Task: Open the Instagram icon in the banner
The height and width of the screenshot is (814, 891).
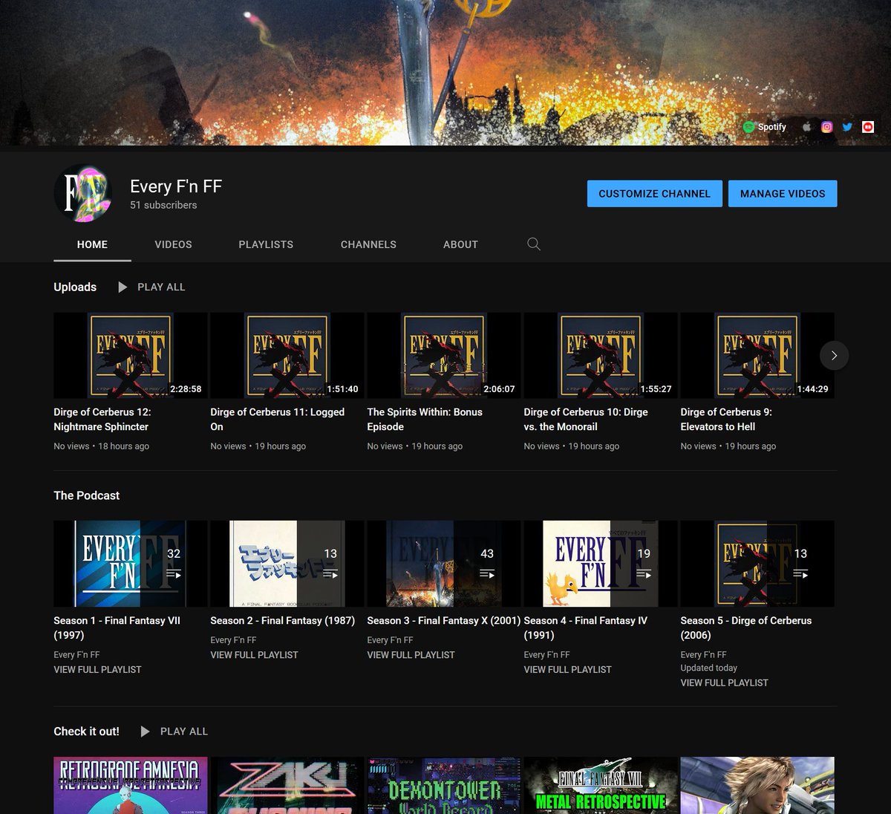Action: [x=826, y=127]
